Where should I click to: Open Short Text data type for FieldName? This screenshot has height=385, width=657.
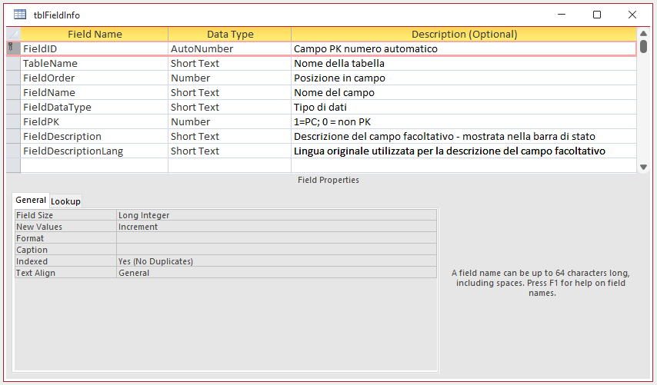[x=230, y=93]
